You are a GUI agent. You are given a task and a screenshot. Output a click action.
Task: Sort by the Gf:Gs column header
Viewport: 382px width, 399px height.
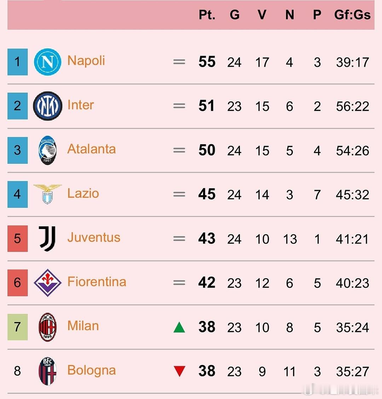(352, 15)
